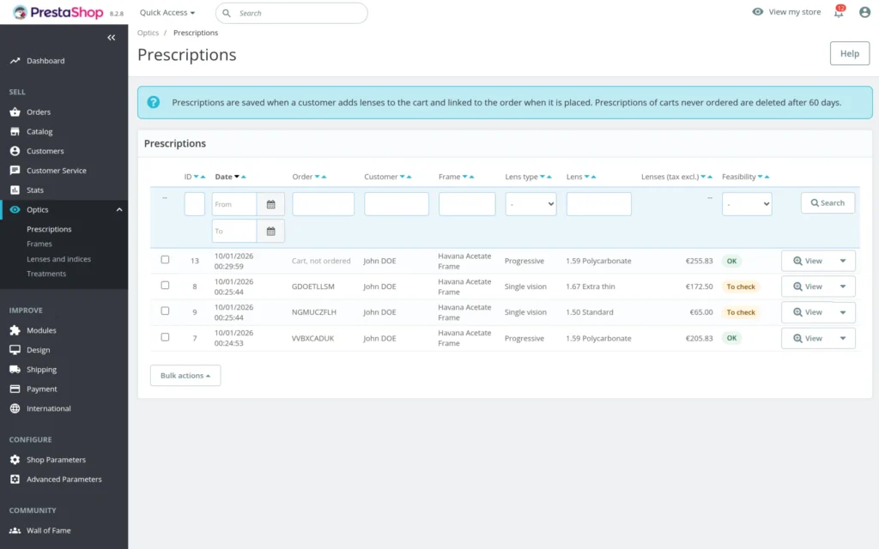879x549 pixels.
Task: Open the notifications bell
Action: click(x=839, y=12)
